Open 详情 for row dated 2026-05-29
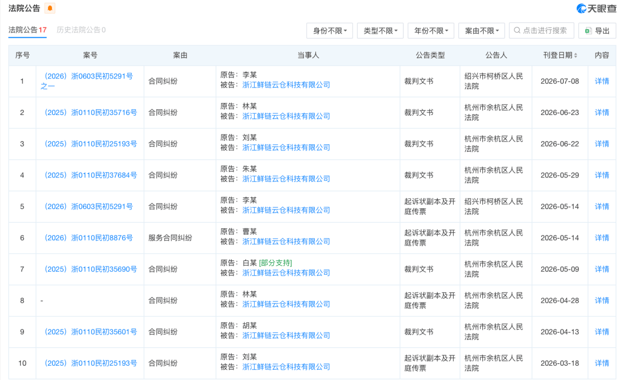Screen dimensions: 618x380 (x=602, y=175)
